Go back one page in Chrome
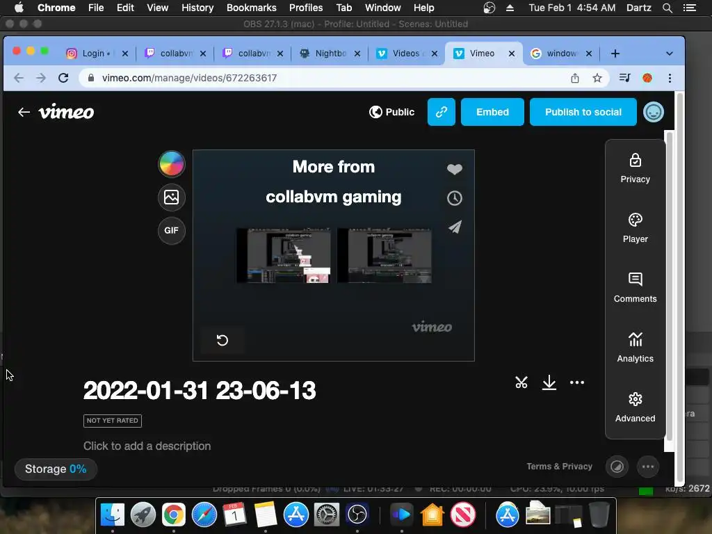This screenshot has height=534, width=712. tap(19, 78)
